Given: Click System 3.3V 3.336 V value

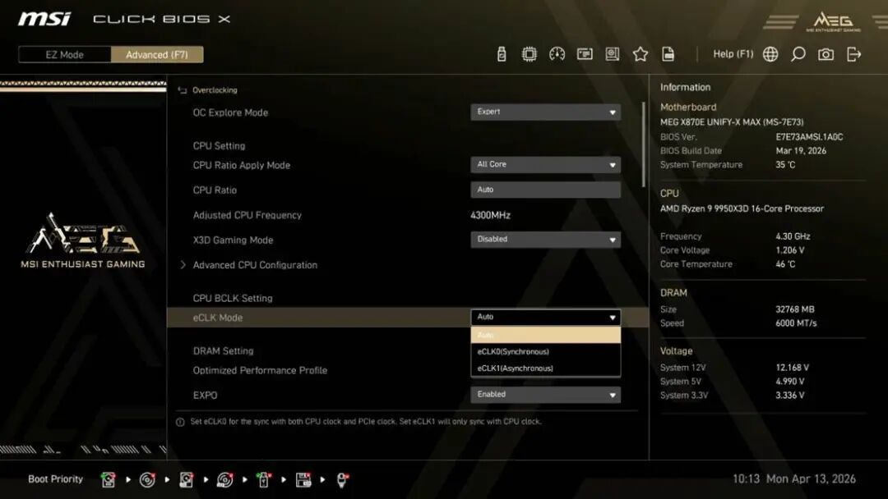Looking at the screenshot, I should point(790,396).
